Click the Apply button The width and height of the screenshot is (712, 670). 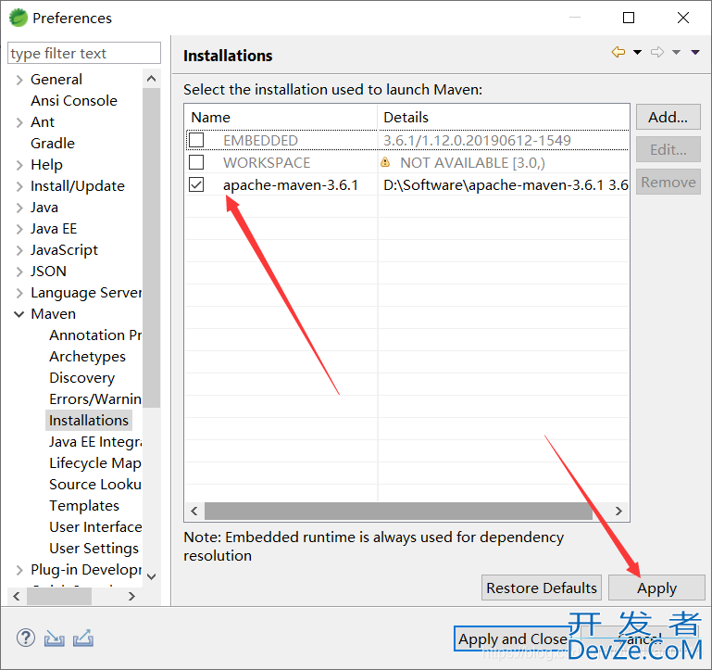coord(656,588)
